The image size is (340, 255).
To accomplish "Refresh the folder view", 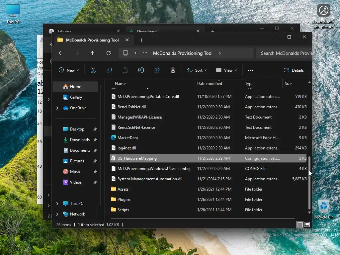I will [x=109, y=53].
